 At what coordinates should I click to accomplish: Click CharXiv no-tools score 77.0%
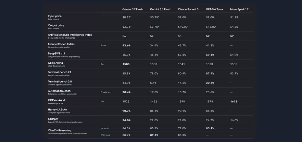[x=182, y=128]
